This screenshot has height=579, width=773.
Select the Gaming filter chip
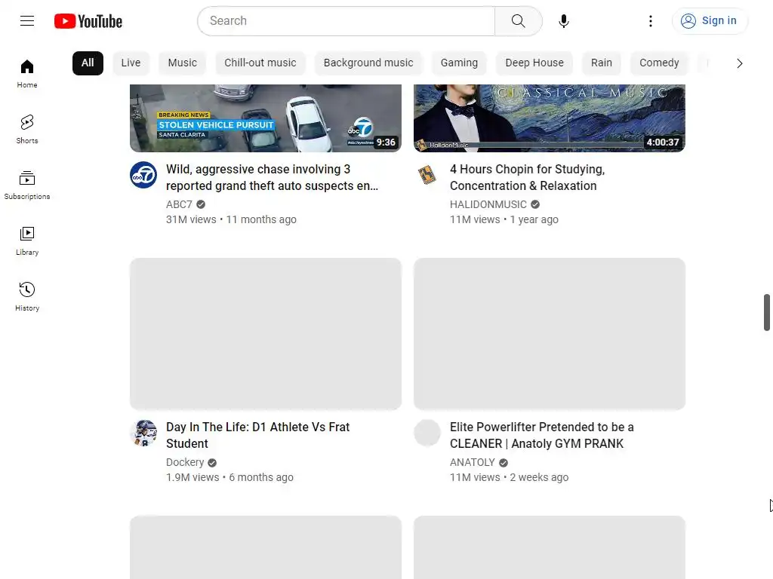[x=459, y=63]
